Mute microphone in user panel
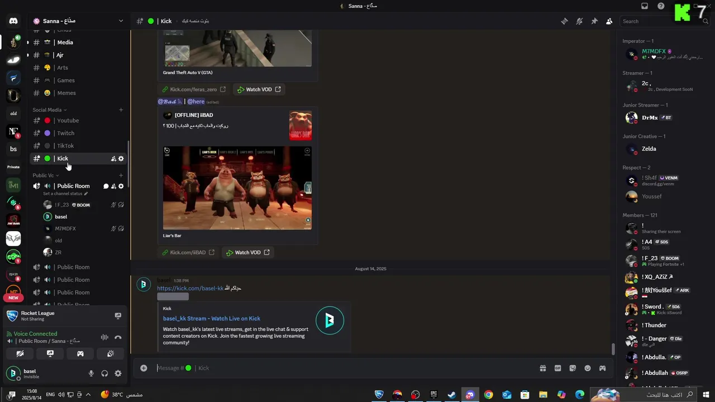 (x=91, y=374)
